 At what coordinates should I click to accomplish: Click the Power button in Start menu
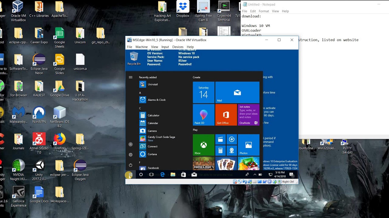coord(131,165)
